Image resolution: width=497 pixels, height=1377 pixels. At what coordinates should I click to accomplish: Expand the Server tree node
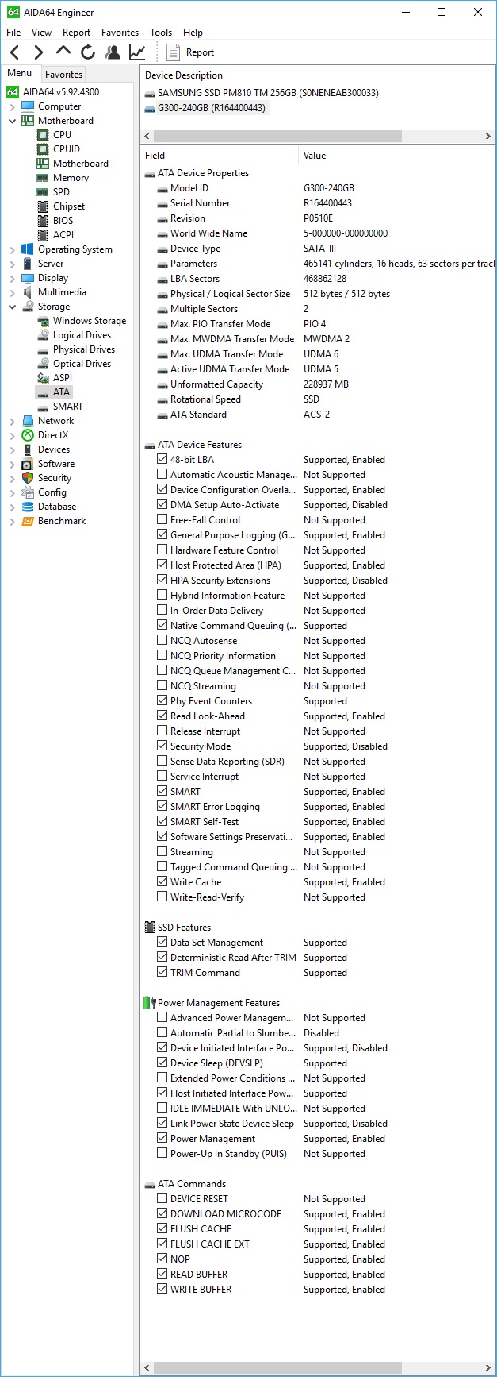tap(12, 264)
